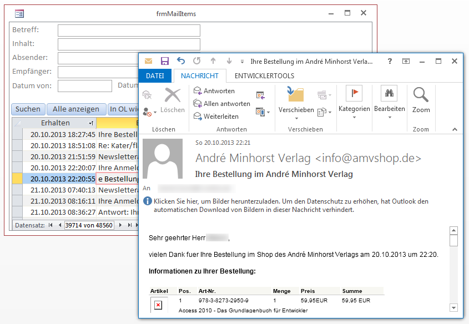The height and width of the screenshot is (324, 469).
Task: Go to next record in navigator
Action: pyautogui.click(x=120, y=225)
